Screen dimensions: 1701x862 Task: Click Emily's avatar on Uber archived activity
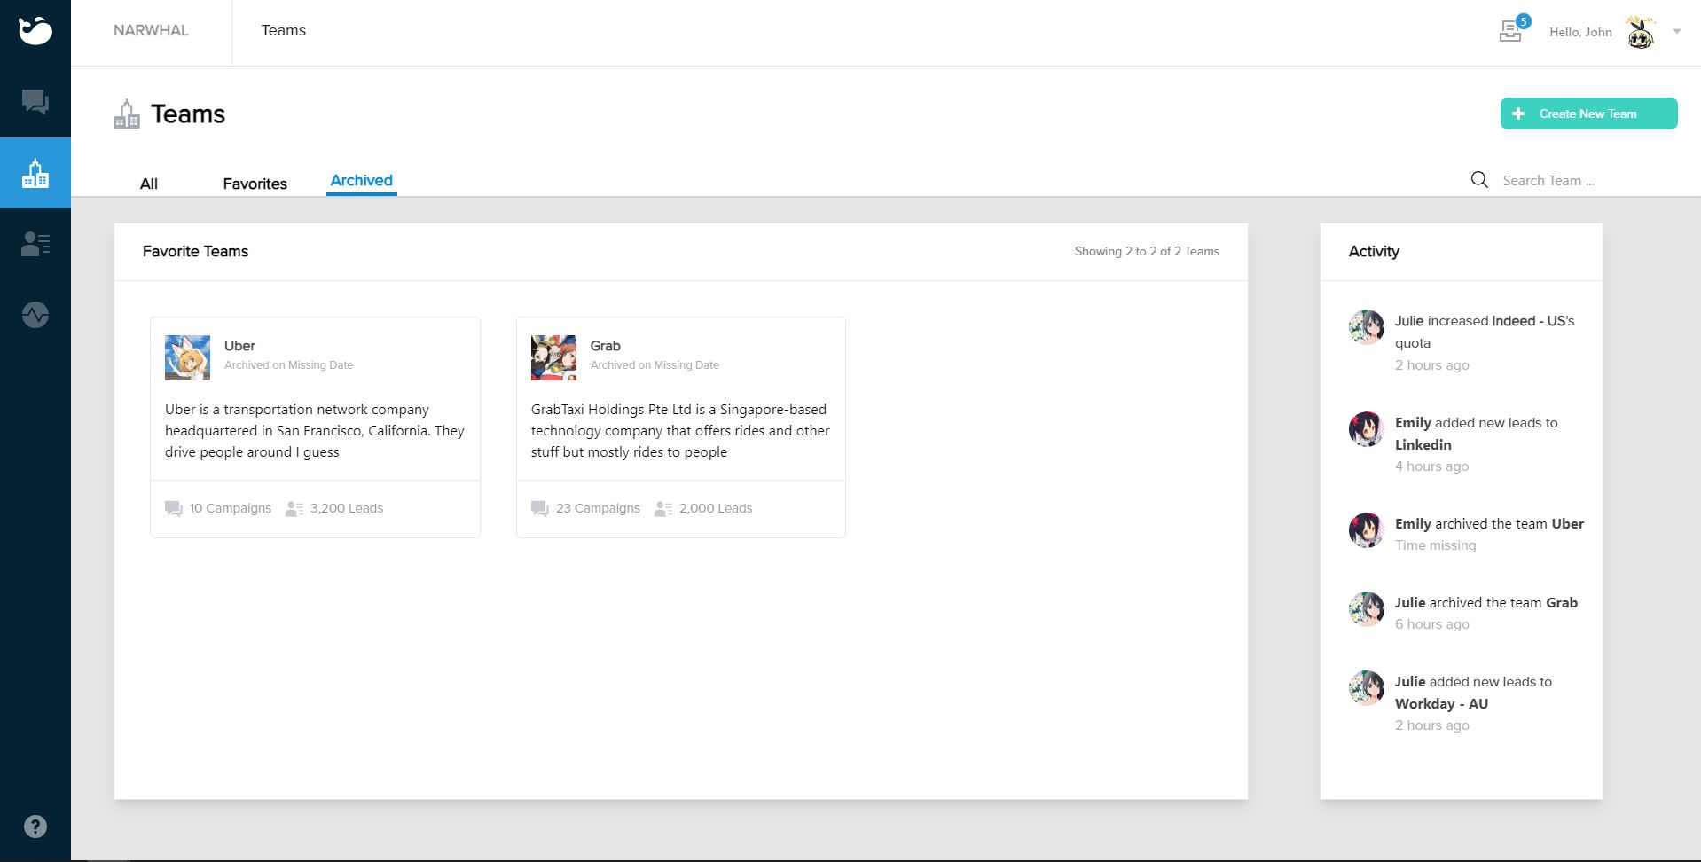1366,529
